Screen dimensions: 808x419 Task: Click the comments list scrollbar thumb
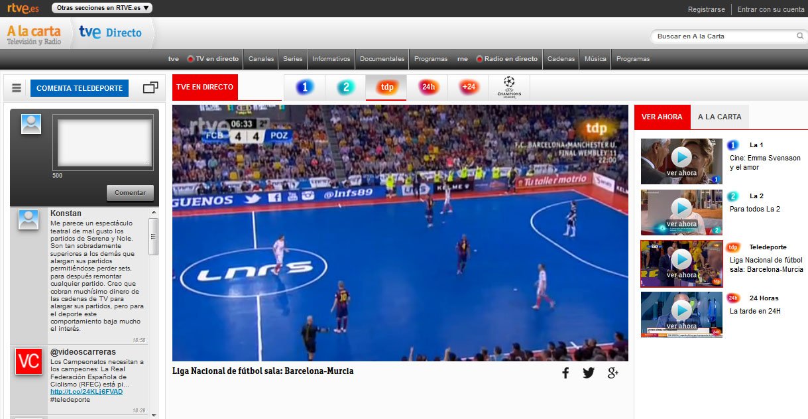pyautogui.click(x=154, y=237)
